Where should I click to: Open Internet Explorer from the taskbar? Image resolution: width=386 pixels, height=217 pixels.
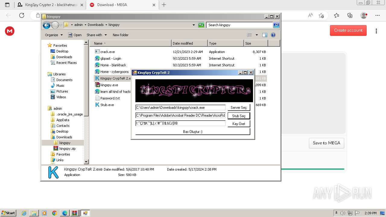24,213
